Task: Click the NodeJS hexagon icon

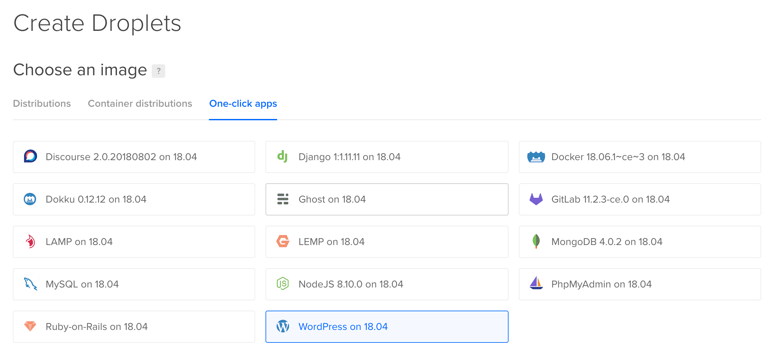Action: pos(283,284)
